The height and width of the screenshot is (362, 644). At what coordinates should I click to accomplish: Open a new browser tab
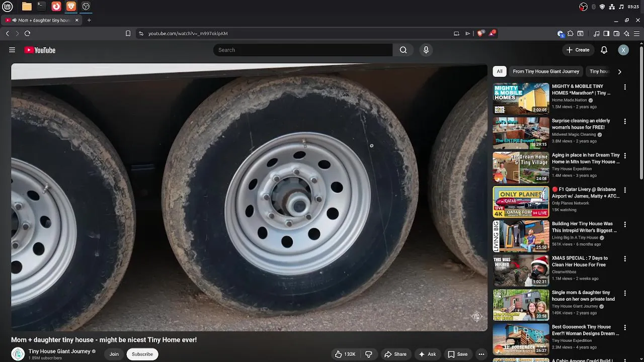tap(89, 20)
